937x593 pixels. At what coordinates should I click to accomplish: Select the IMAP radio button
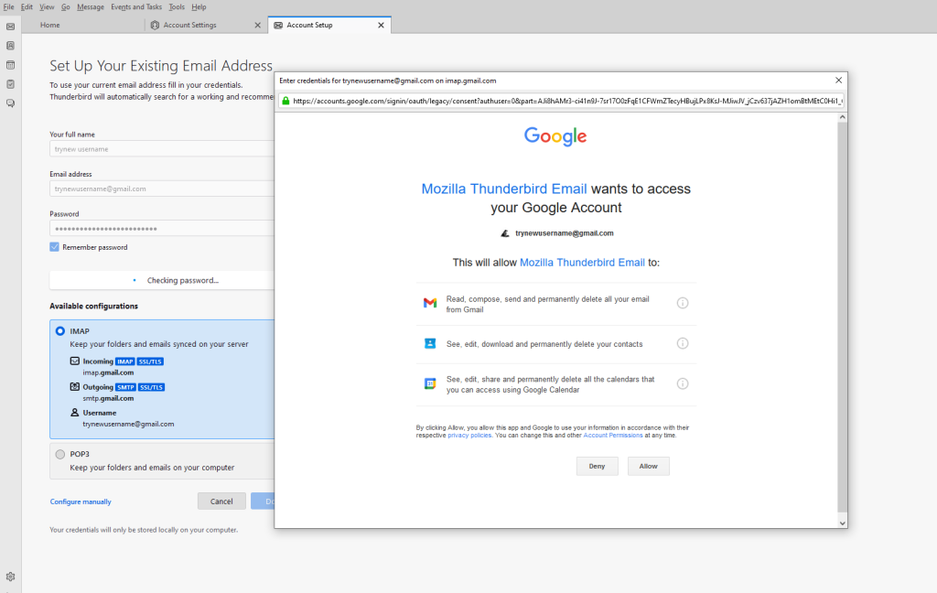[60, 331]
